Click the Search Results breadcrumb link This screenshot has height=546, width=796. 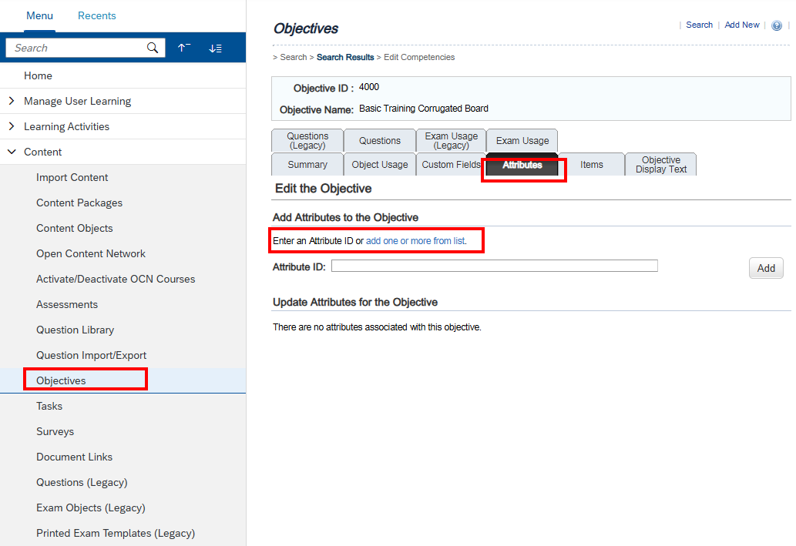(x=345, y=57)
